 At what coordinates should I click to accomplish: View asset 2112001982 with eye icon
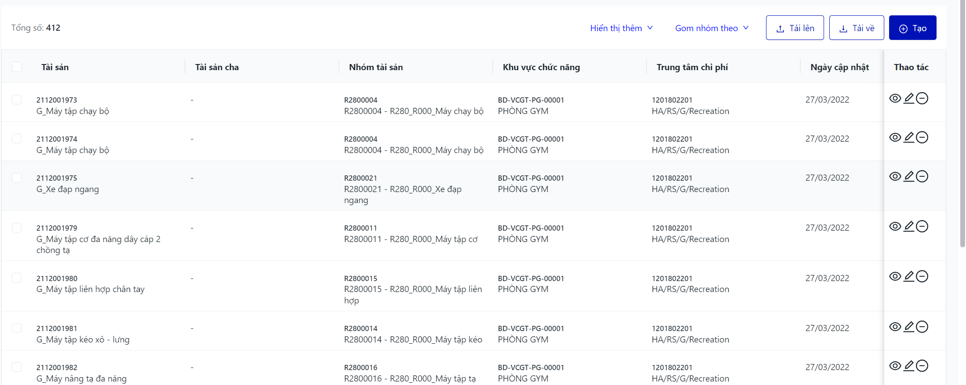coord(895,366)
